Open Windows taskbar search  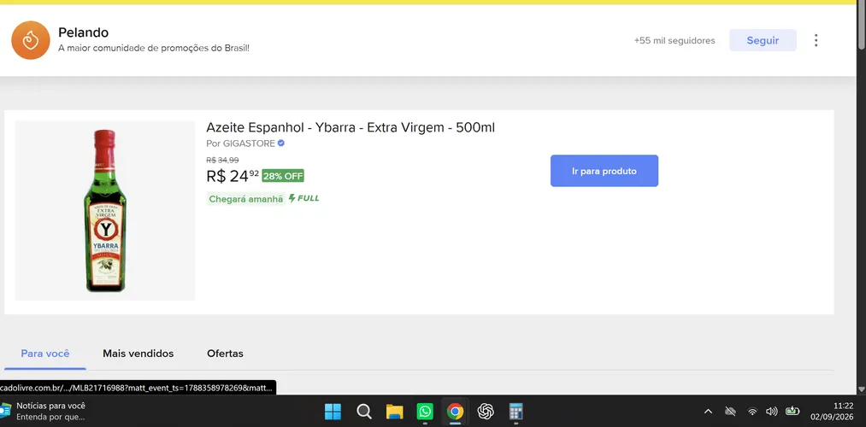coord(364,412)
